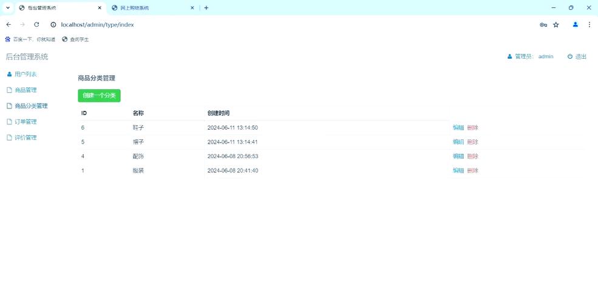
Task: Open a new browser tab
Action: (206, 8)
